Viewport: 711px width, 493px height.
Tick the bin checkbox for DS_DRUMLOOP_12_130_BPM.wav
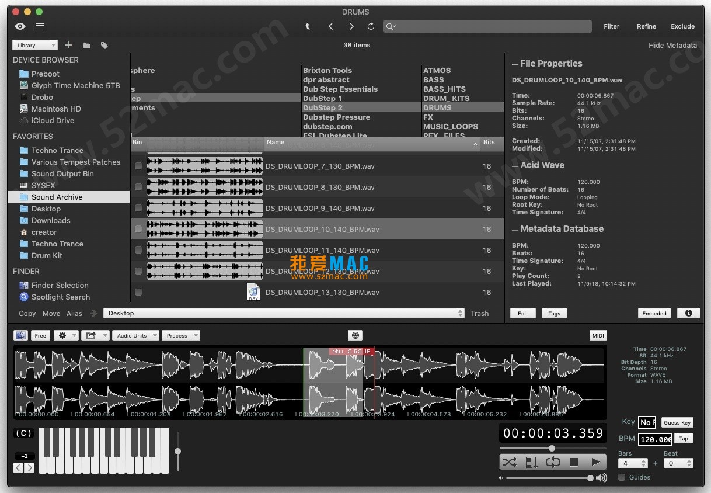(x=138, y=272)
